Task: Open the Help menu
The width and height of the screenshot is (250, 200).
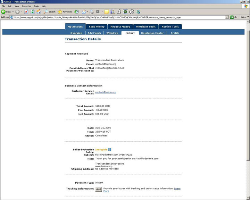Action: [x=44, y=6]
